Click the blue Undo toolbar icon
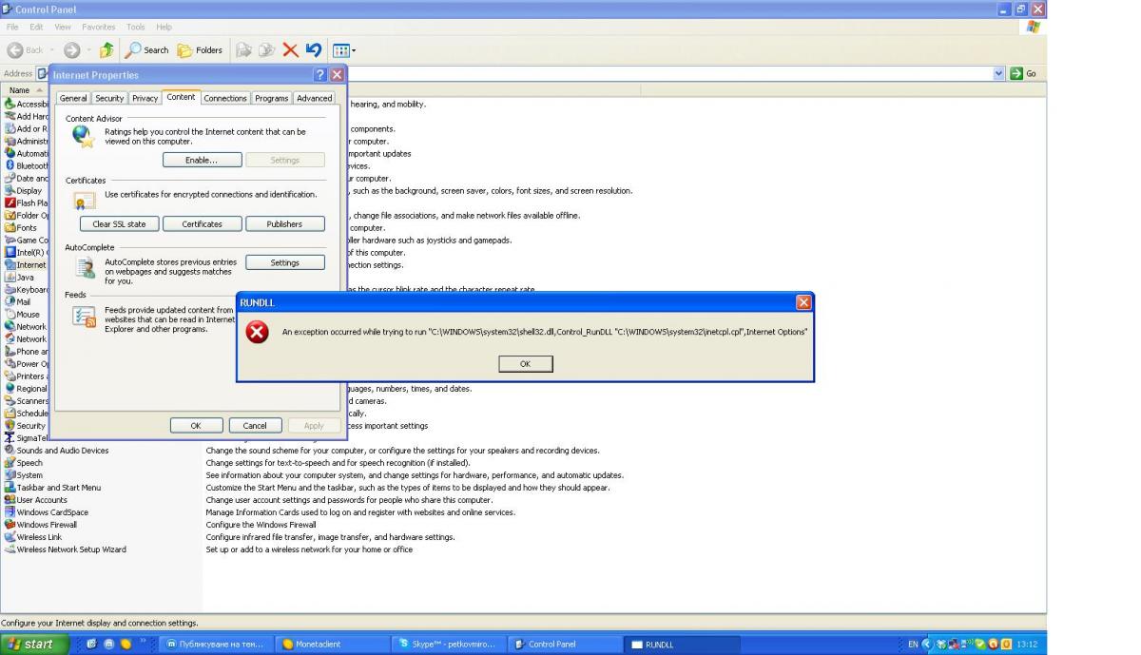This screenshot has height=655, width=1141. (x=314, y=50)
